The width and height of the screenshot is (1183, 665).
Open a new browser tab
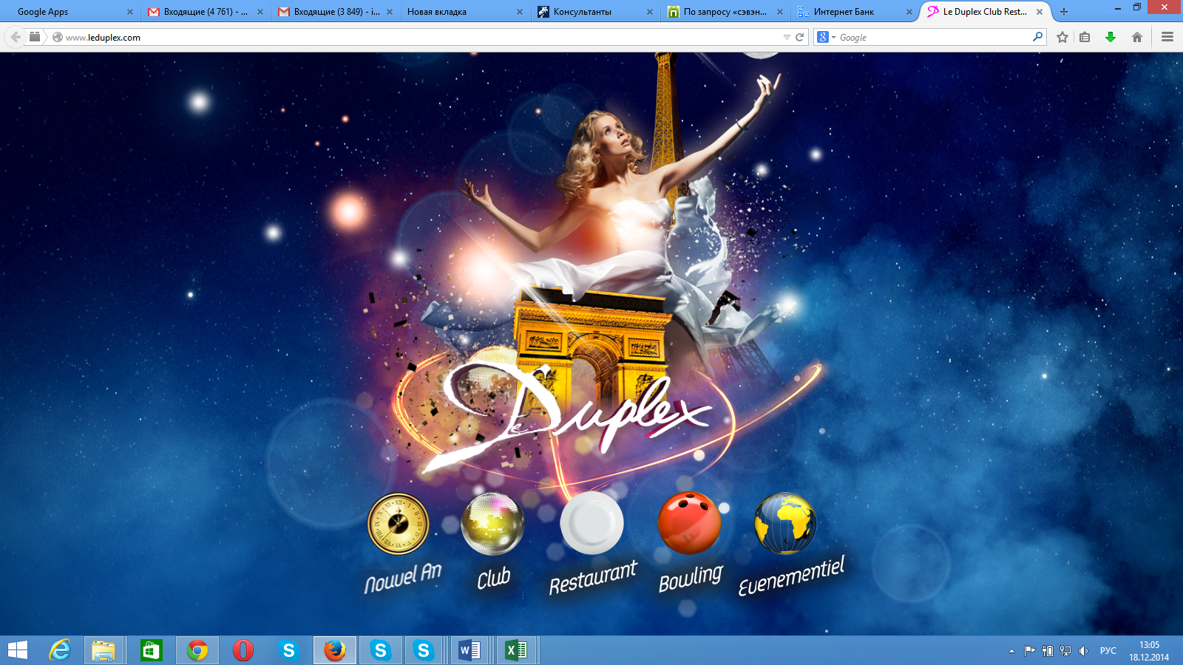1064,12
